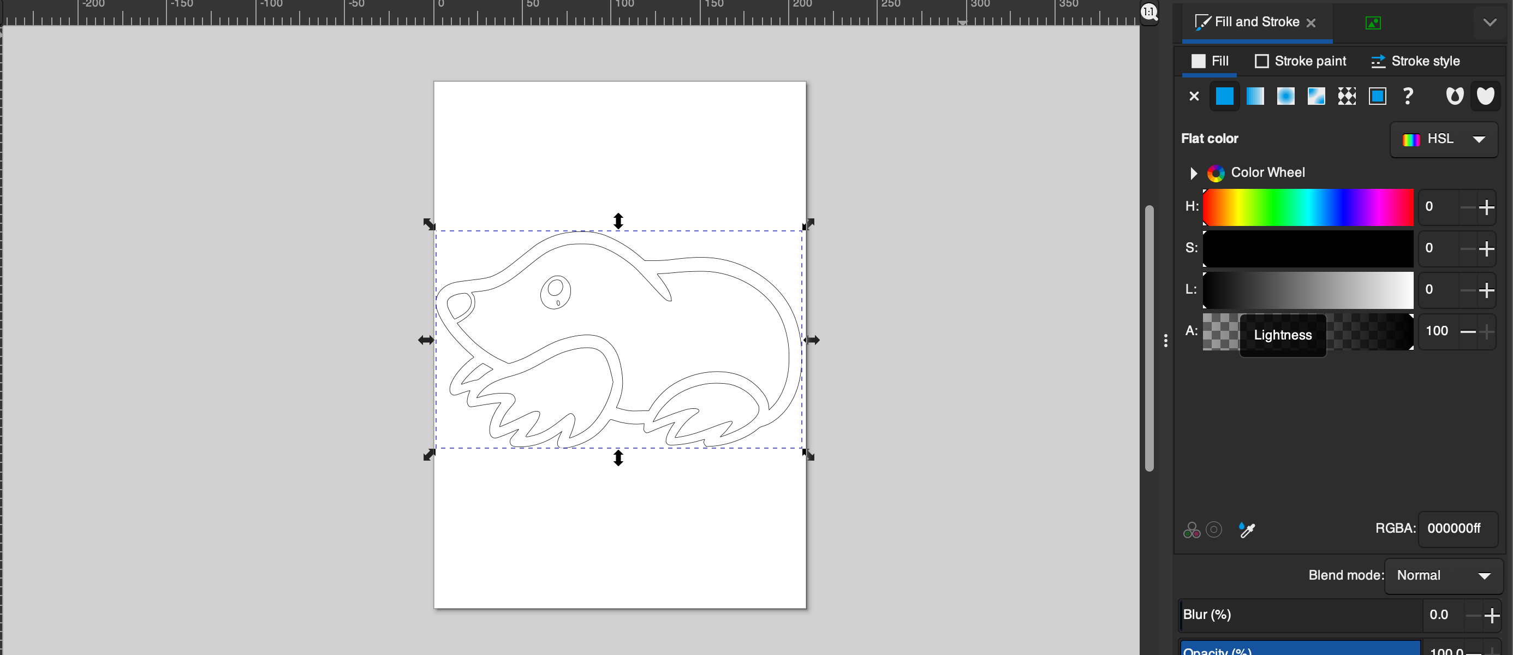Click the Opacity (%) slider bar
This screenshot has height=655, width=1513.
click(x=1300, y=648)
